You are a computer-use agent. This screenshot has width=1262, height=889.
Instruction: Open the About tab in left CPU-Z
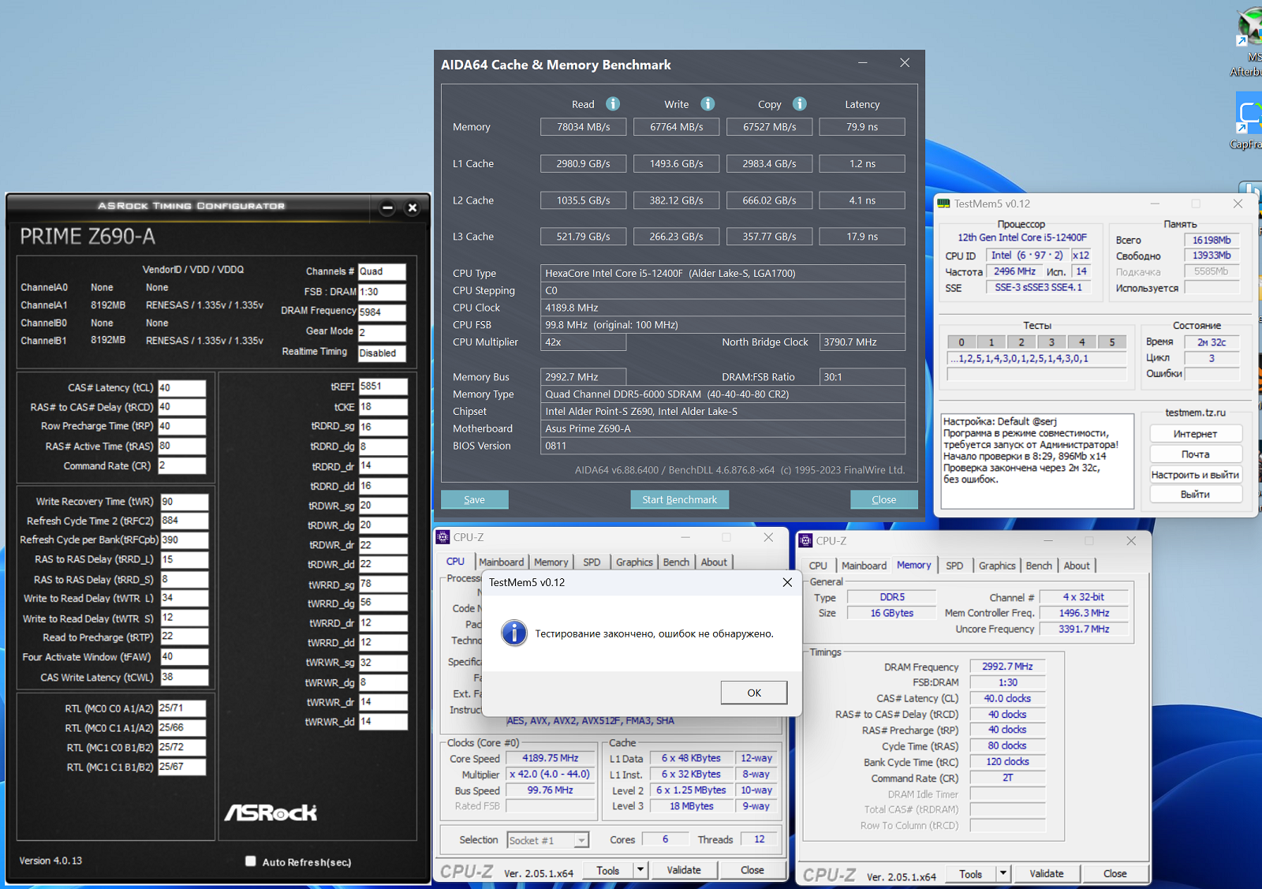tap(714, 562)
